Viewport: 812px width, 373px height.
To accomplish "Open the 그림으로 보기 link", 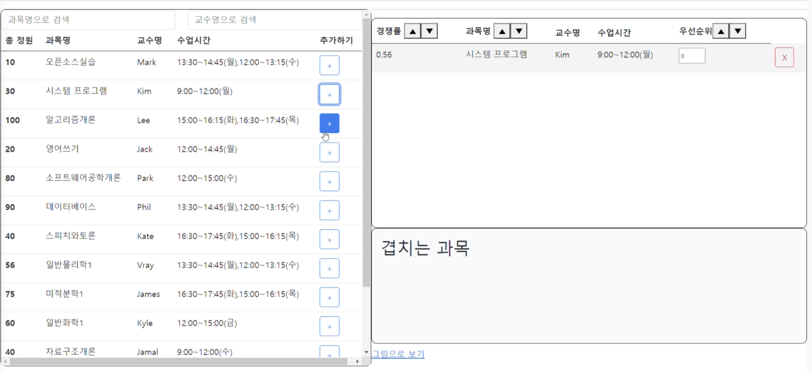I will (x=398, y=354).
